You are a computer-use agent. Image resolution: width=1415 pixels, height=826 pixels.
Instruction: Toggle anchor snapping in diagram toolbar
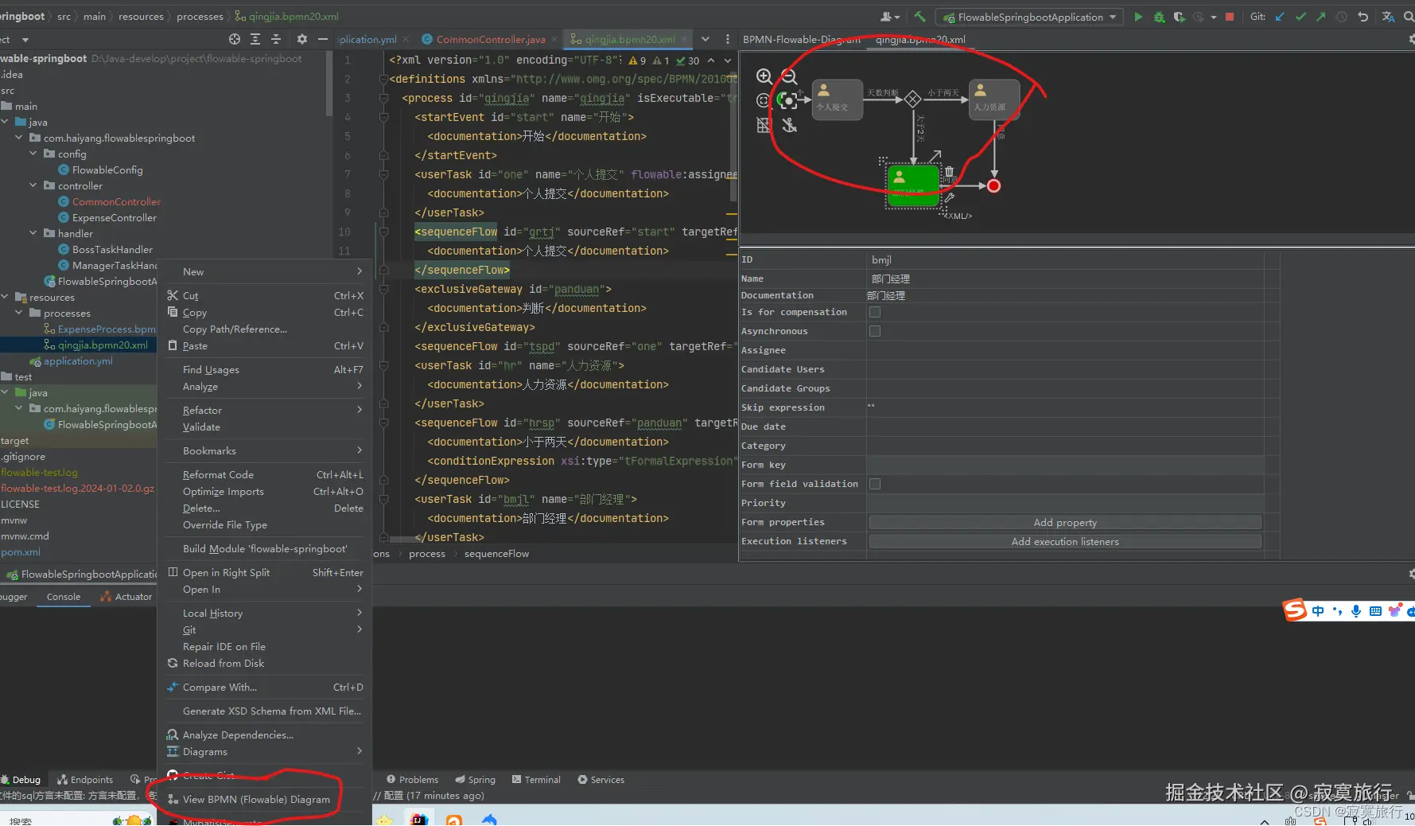pos(789,125)
